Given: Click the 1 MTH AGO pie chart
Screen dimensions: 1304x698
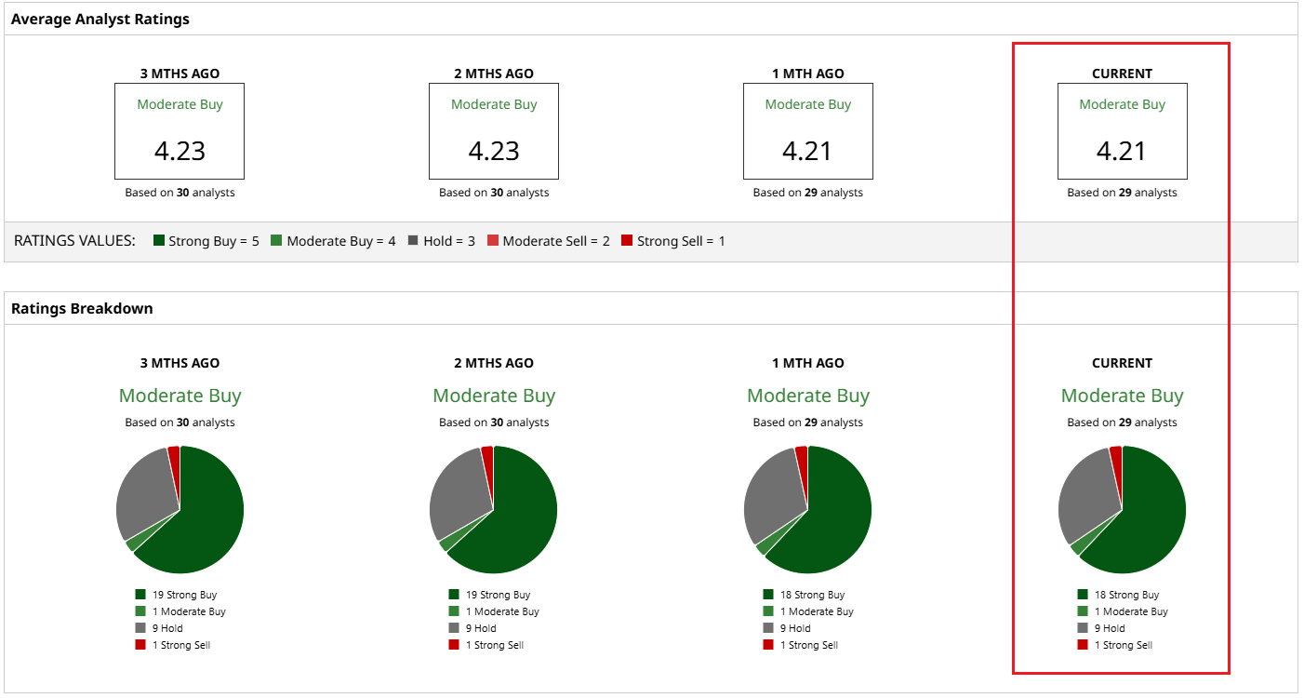Looking at the screenshot, I should [808, 510].
